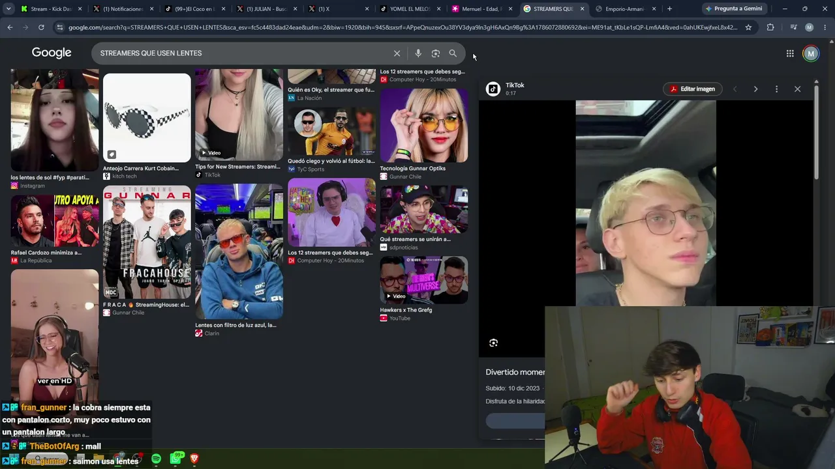Open the FRACAHOUSE Gunnar image result
The image size is (835, 469).
(x=147, y=242)
